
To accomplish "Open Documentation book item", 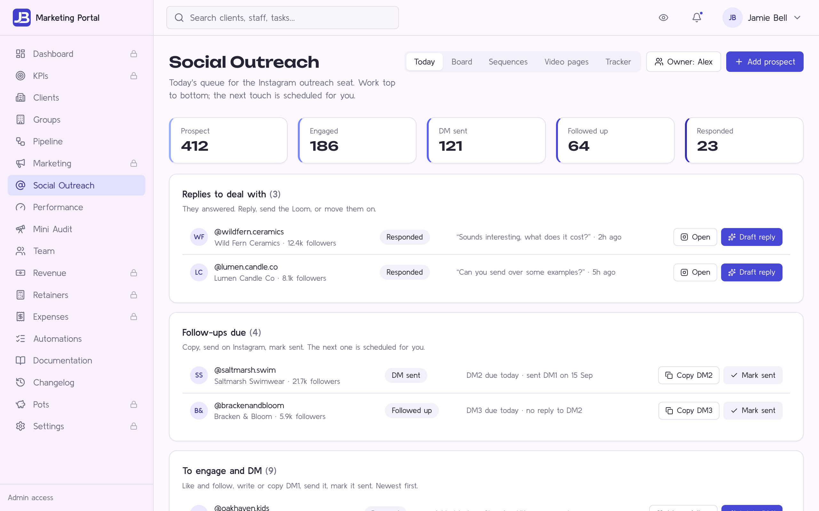I will (76, 360).
